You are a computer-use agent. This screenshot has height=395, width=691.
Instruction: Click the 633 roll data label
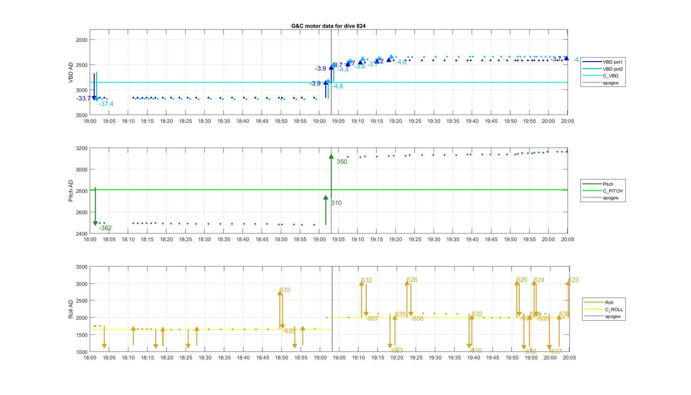[x=285, y=290]
